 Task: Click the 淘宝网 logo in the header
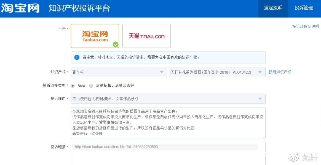pyautogui.click(x=20, y=8)
